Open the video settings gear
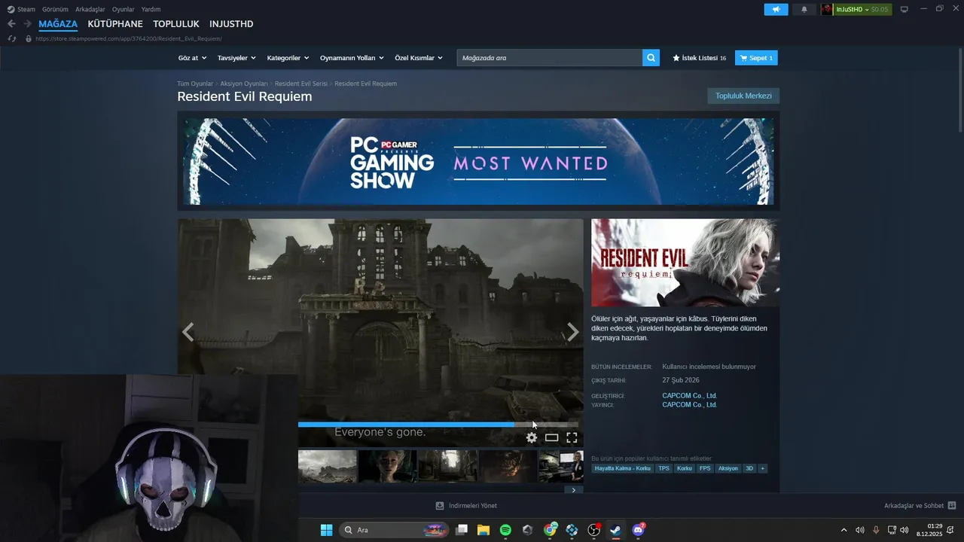 [532, 437]
